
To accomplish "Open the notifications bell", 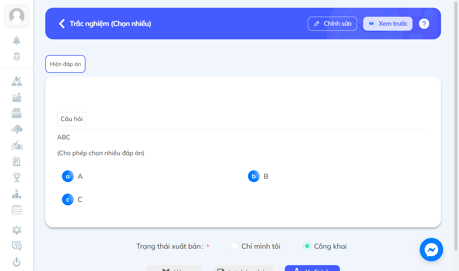I will [x=17, y=40].
